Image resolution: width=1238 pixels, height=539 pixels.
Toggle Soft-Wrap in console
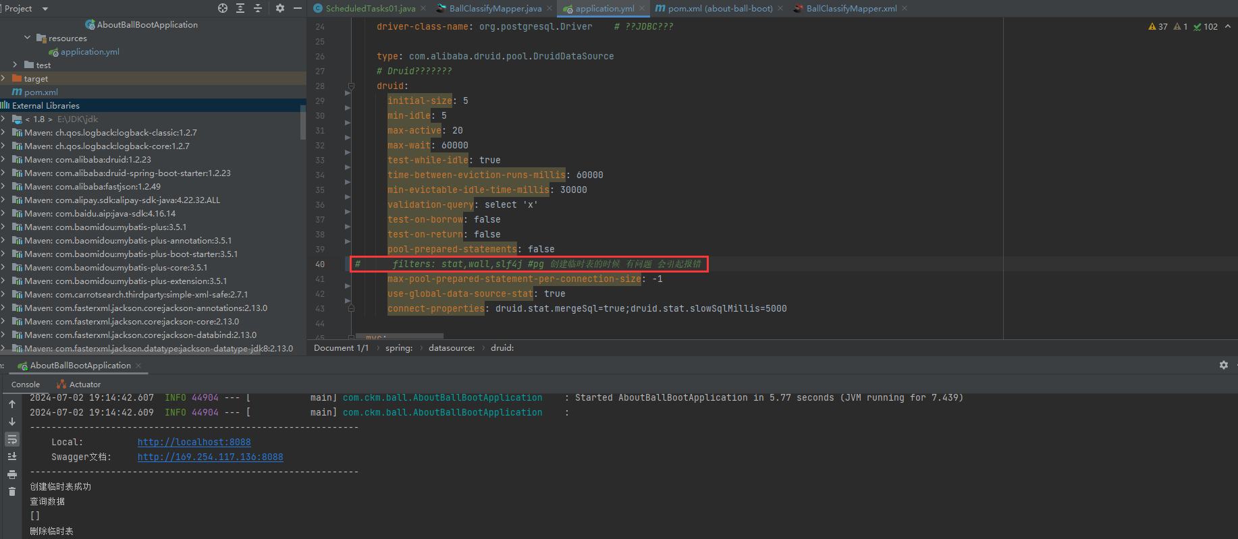(12, 439)
